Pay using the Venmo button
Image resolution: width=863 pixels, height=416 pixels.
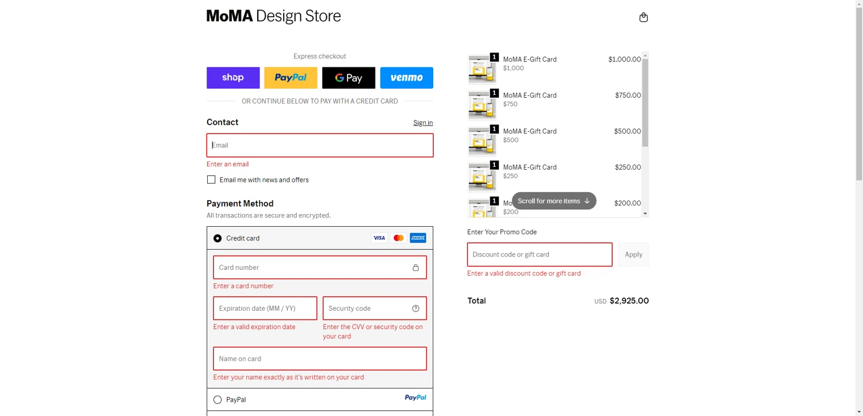(407, 78)
